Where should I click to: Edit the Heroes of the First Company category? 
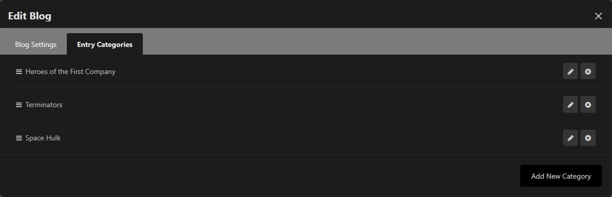click(570, 71)
